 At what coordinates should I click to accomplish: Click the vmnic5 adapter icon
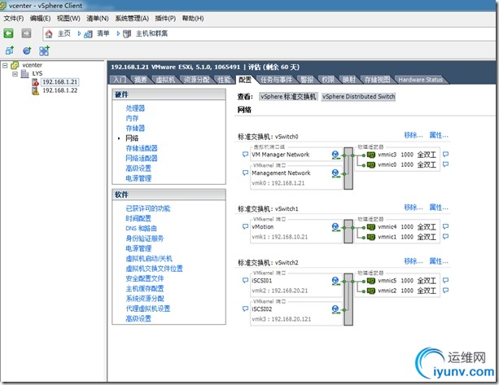371,281
